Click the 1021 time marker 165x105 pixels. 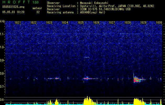(x=18, y=23)
